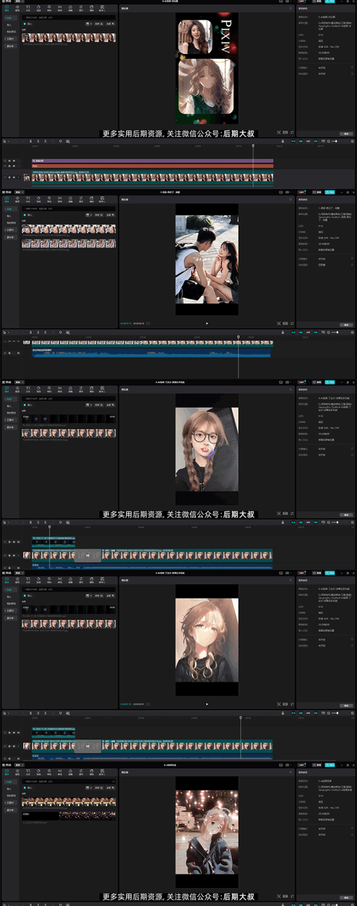Click the Modify button in the anime portrait draft parameters
Image resolution: width=357 pixels, height=906 pixels.
pyautogui.click(x=346, y=706)
